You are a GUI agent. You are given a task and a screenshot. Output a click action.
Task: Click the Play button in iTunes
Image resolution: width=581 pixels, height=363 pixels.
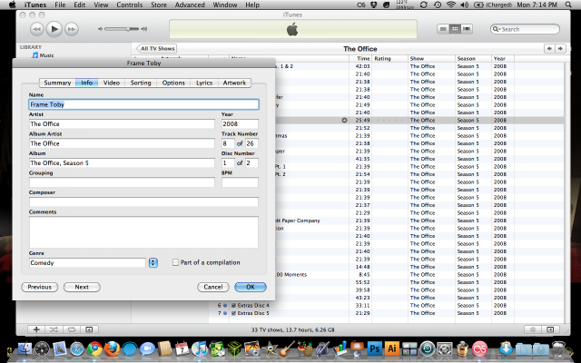[54, 29]
